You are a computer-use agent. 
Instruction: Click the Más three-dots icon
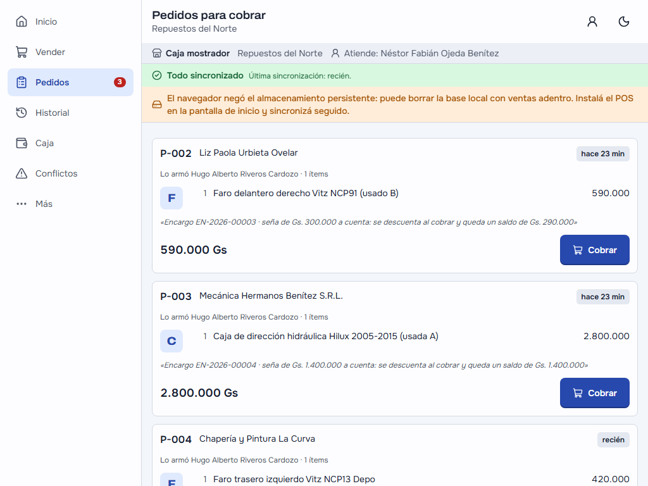(x=22, y=204)
